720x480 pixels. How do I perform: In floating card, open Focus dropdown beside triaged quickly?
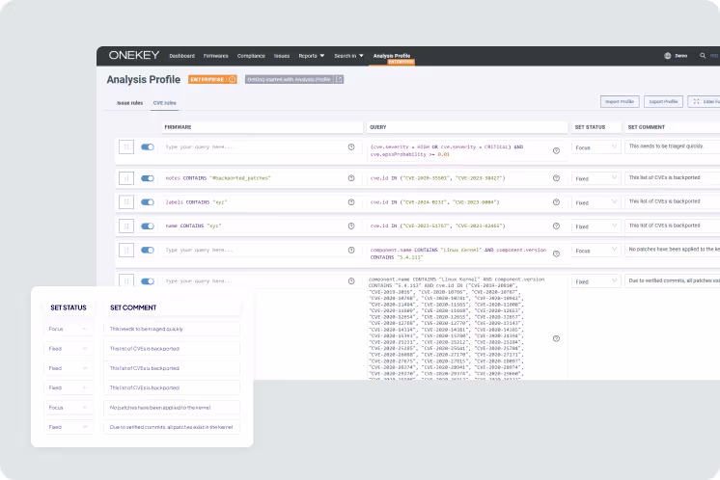point(69,329)
